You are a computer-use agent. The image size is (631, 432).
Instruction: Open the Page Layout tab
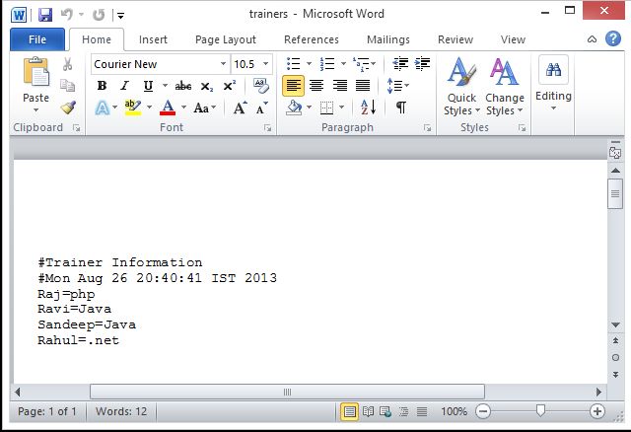[226, 39]
